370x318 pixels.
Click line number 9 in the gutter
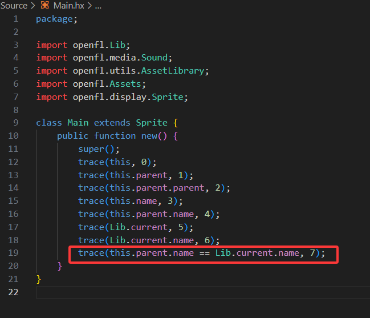click(x=16, y=123)
